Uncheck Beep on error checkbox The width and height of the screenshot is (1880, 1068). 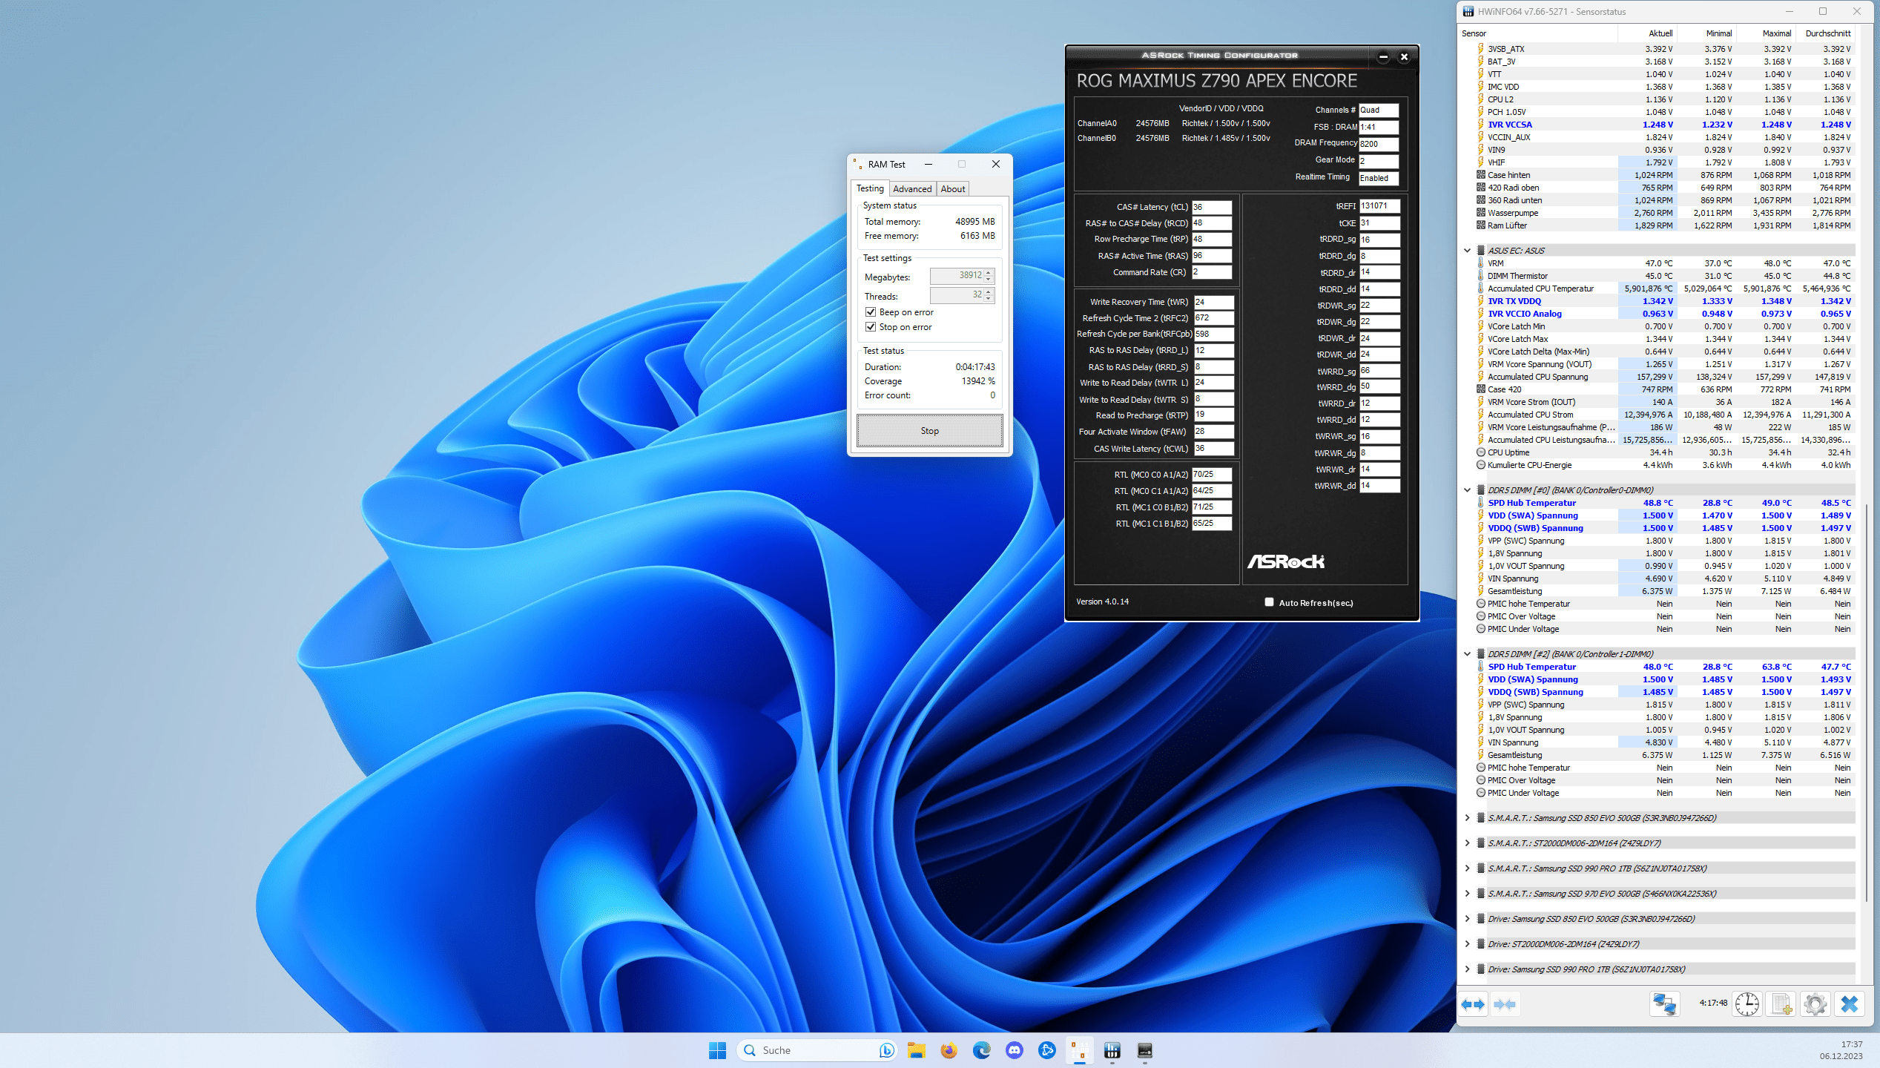coord(871,312)
